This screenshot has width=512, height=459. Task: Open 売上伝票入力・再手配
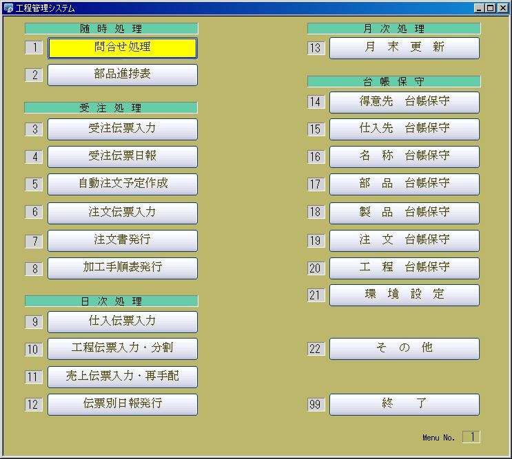tap(122, 377)
